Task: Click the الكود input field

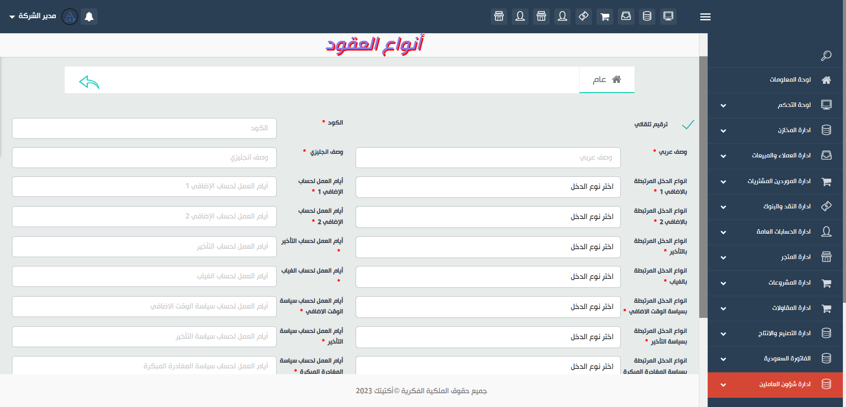Action: (x=144, y=128)
